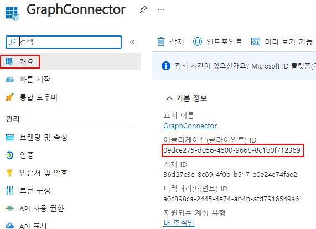Click the 토큰 구성 bars icon
316x229 pixels.
pos(9,190)
